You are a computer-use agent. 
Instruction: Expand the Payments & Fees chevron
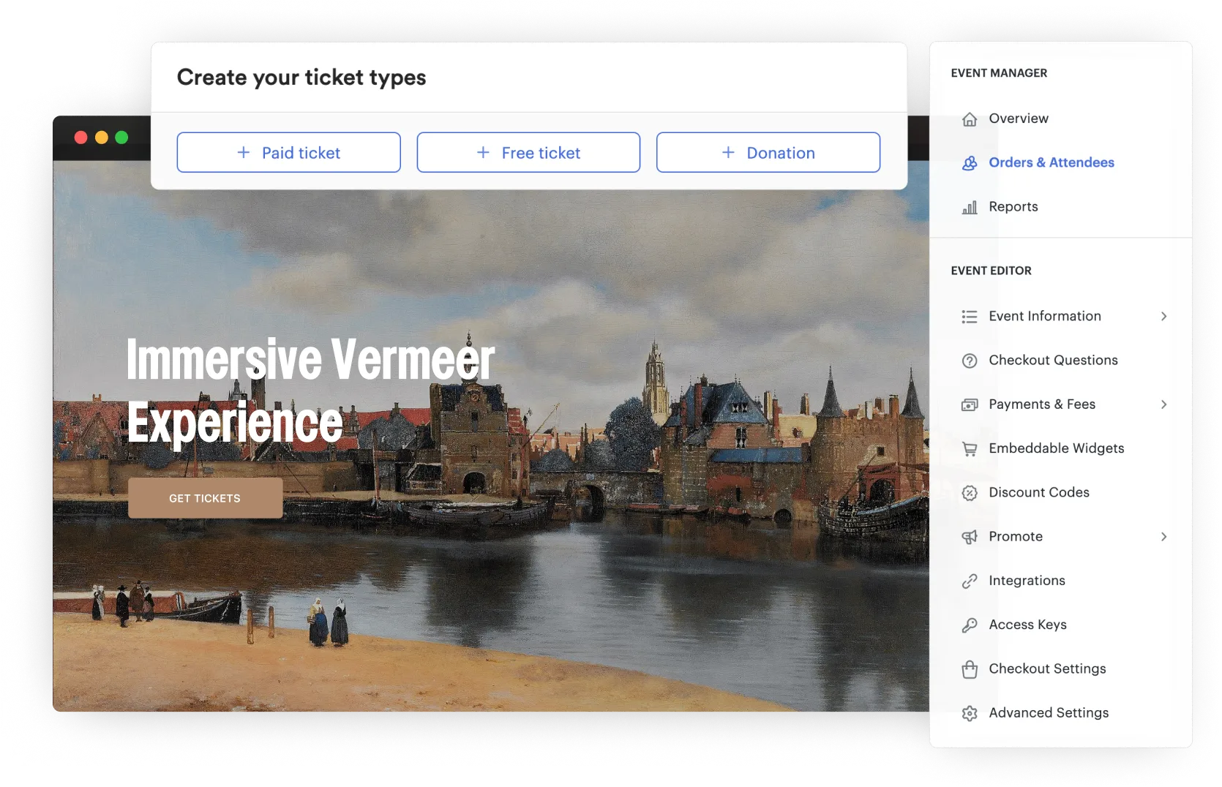[1163, 404]
